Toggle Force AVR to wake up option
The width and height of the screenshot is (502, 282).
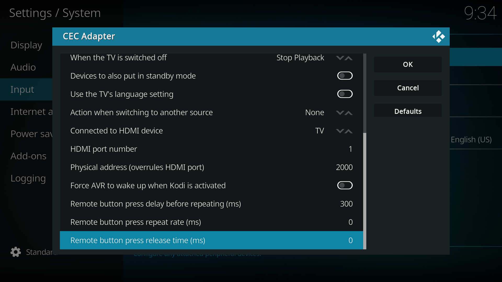(x=345, y=185)
